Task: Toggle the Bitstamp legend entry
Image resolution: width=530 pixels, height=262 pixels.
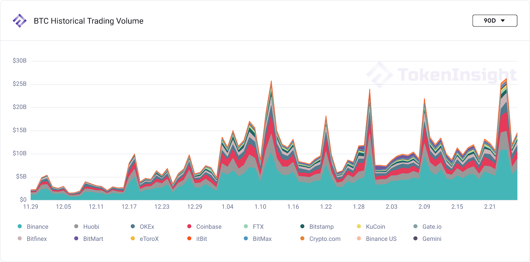Action: [x=317, y=227]
